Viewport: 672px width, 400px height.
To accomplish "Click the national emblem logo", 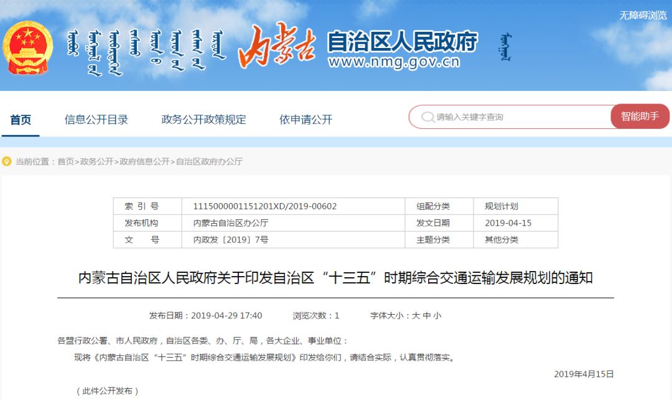I will pos(28,47).
